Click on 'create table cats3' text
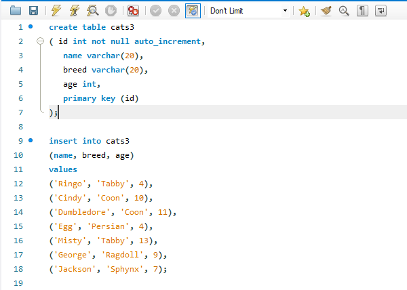The image size is (407, 290). [92, 27]
